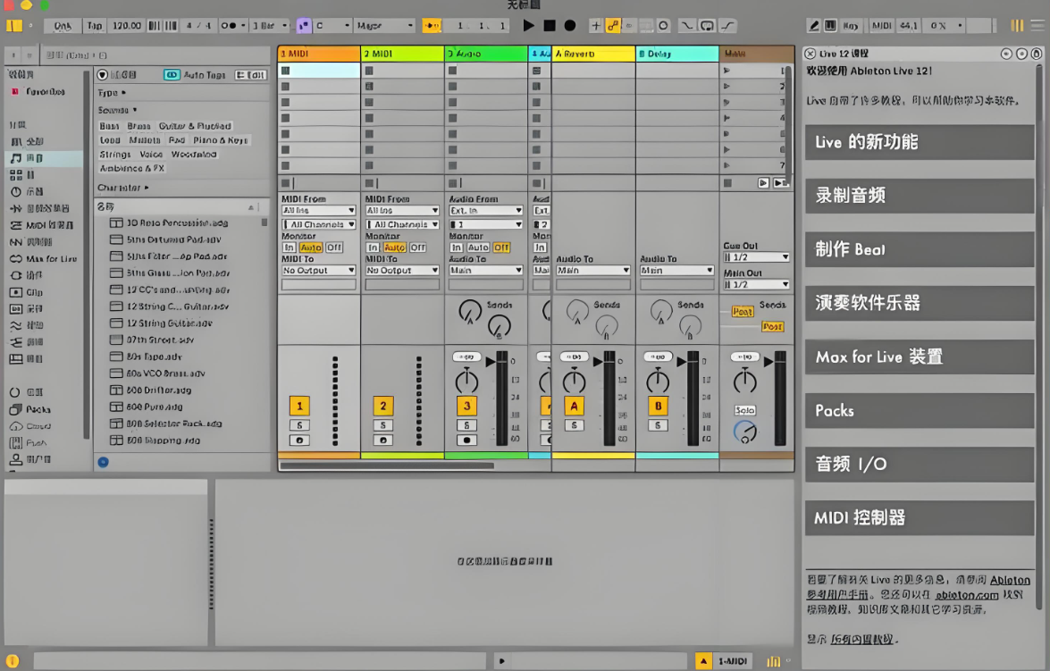Click the 120.00 tempo field

click(127, 25)
